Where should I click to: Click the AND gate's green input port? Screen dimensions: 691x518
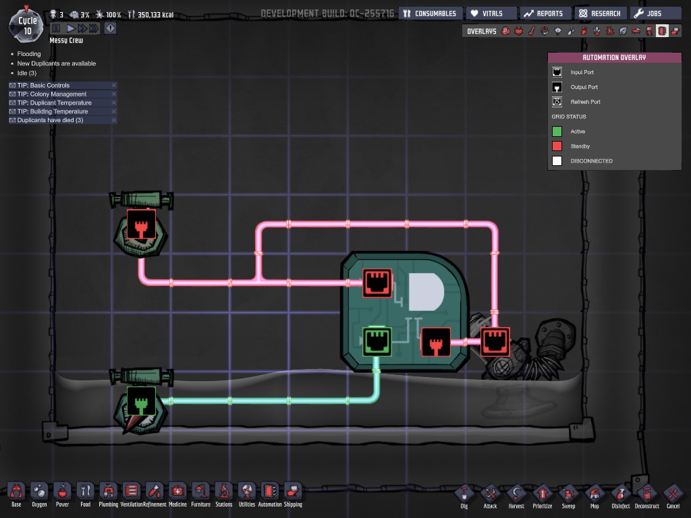pos(377,341)
